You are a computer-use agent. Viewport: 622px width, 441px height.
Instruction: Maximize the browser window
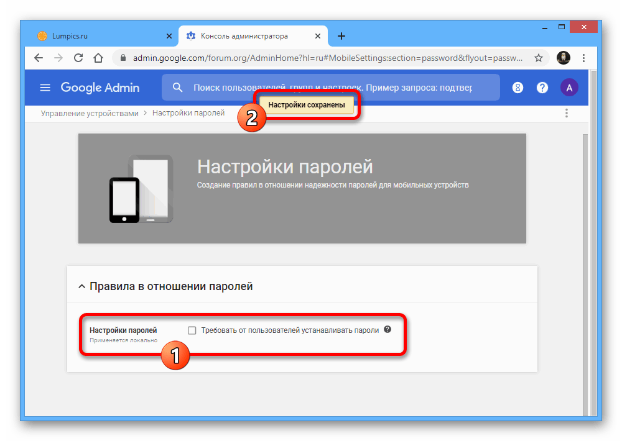[561, 27]
